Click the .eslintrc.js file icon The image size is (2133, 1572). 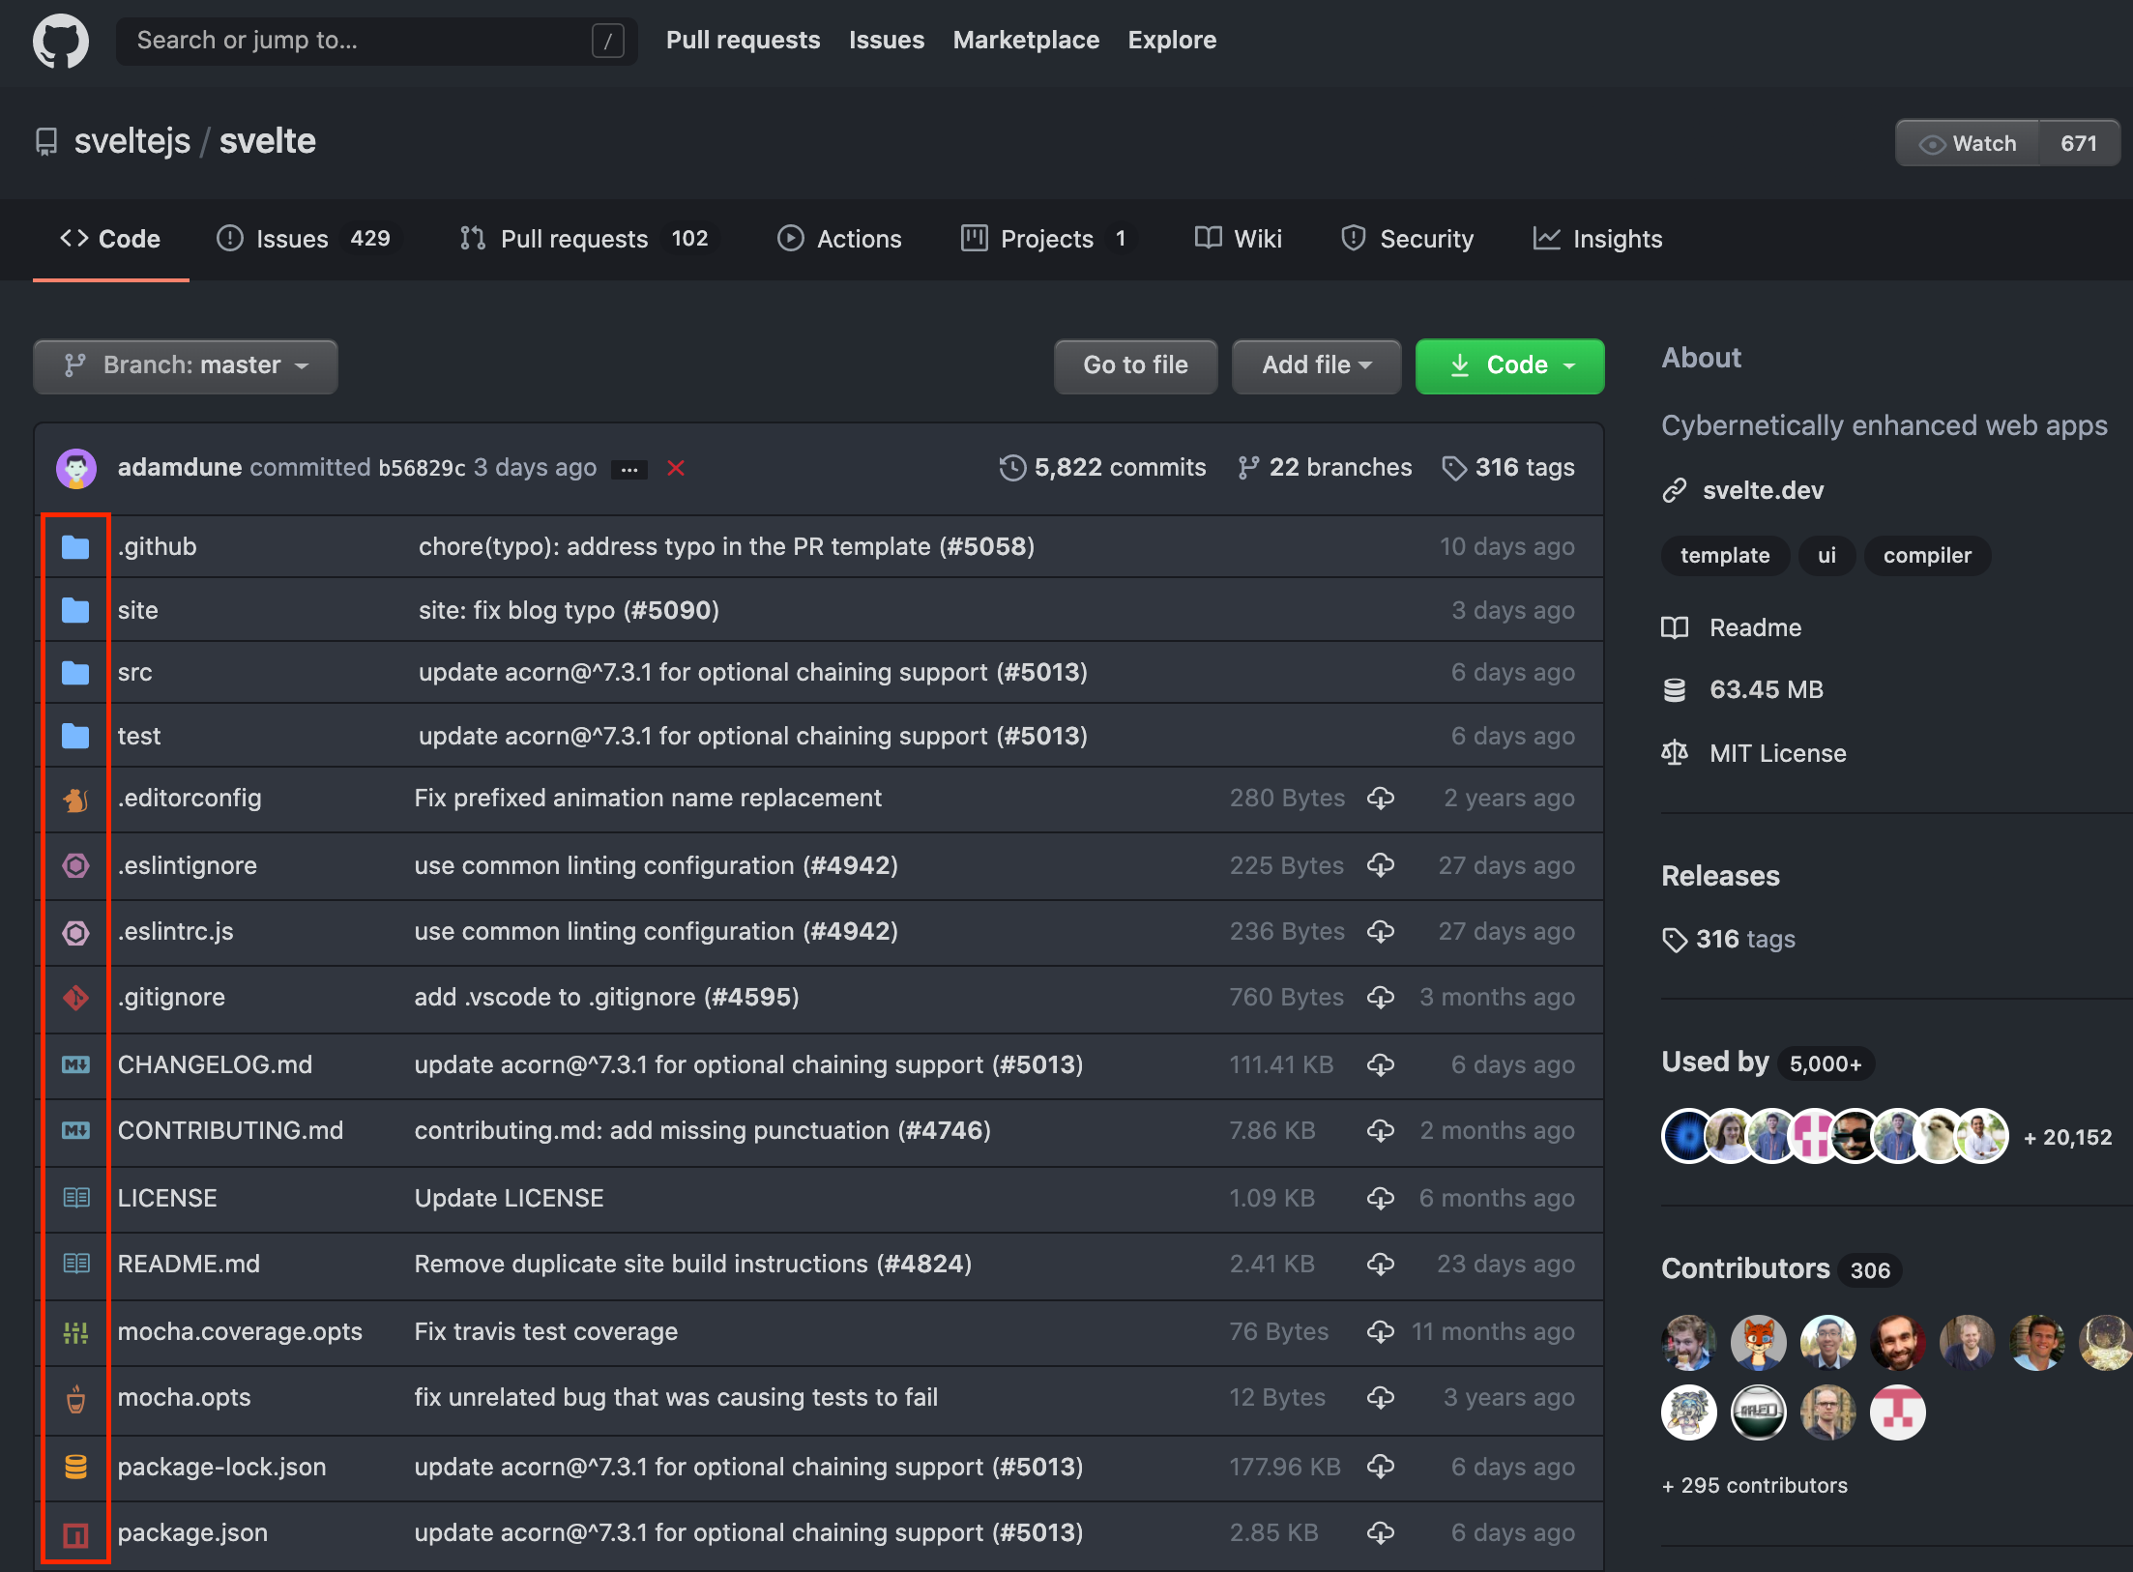75,932
